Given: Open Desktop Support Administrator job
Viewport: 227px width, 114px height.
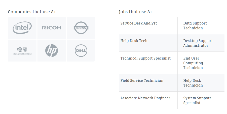Looking at the screenshot, I should click(198, 43).
